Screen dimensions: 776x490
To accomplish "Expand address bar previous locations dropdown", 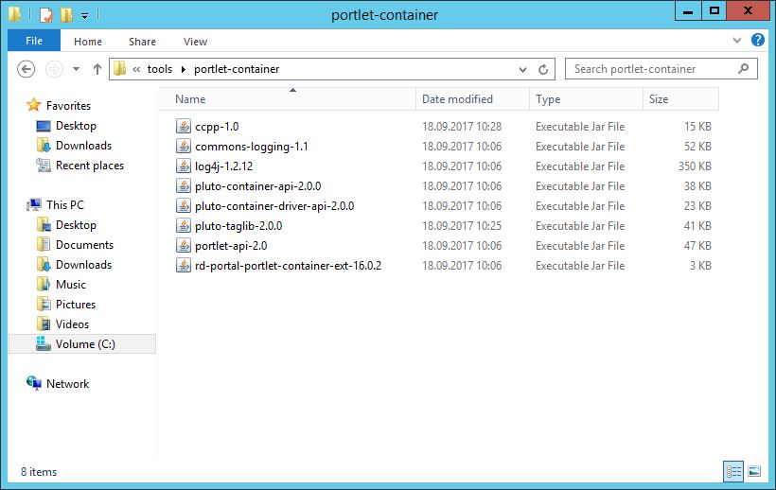I will [522, 70].
